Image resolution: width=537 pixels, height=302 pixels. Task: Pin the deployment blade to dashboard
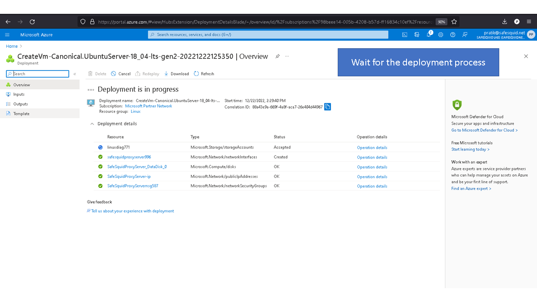277,56
